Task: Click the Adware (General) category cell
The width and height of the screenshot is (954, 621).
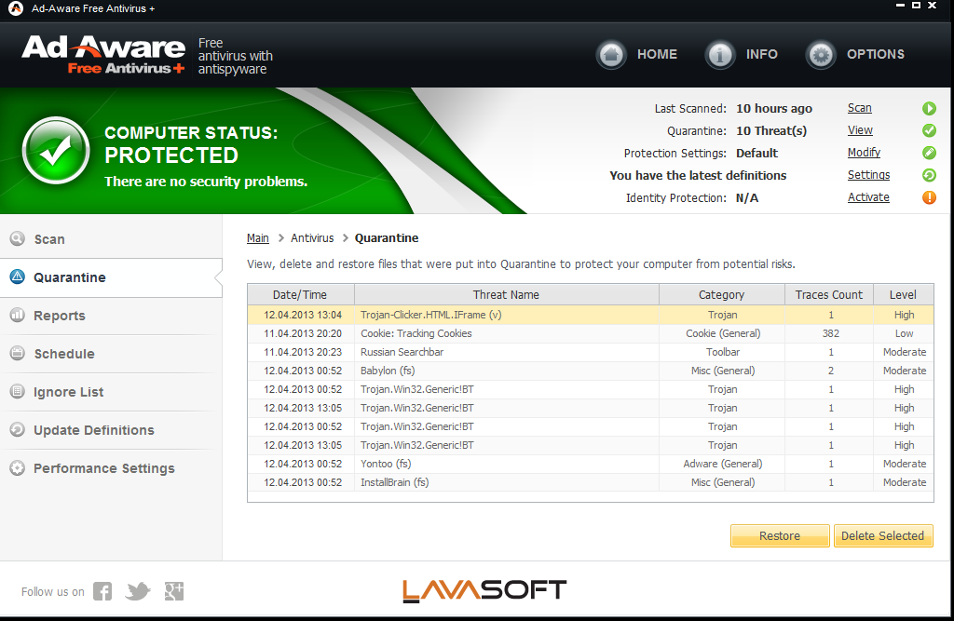Action: click(x=723, y=464)
